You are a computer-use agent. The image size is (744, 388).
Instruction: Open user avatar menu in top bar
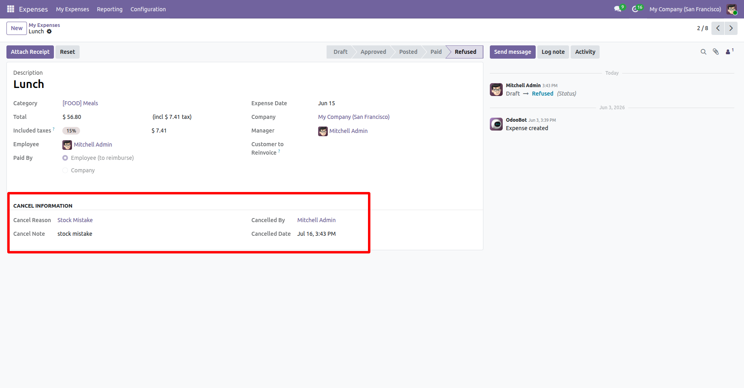click(732, 9)
